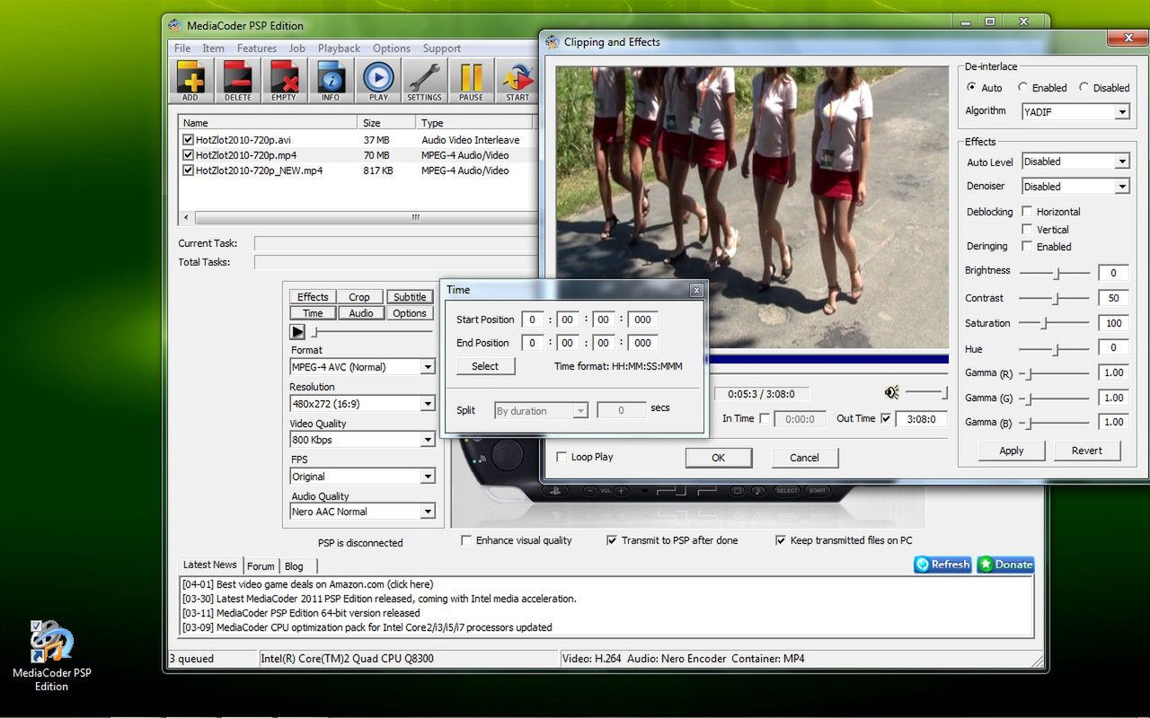Screen dimensions: 1150x718
Task: Click the ADD toolbar icon
Action: (190, 81)
